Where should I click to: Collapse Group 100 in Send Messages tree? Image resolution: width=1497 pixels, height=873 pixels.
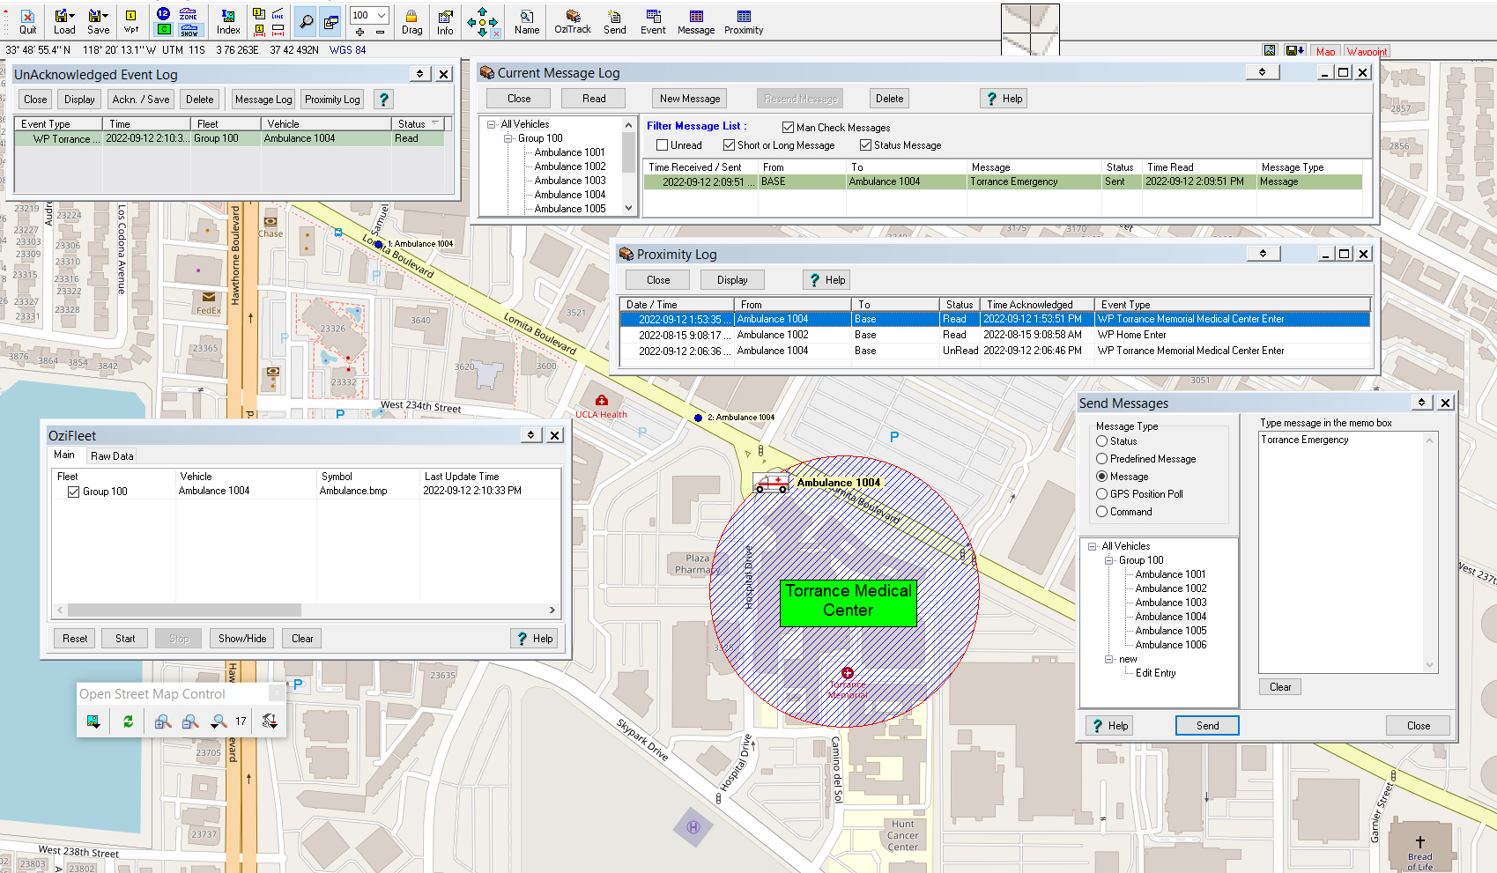coord(1109,560)
